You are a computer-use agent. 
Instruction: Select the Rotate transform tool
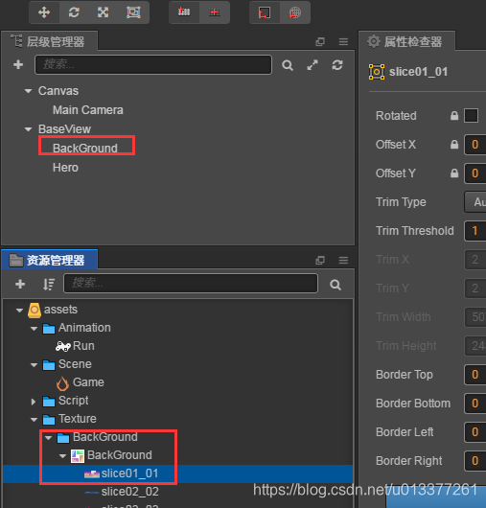point(74,12)
